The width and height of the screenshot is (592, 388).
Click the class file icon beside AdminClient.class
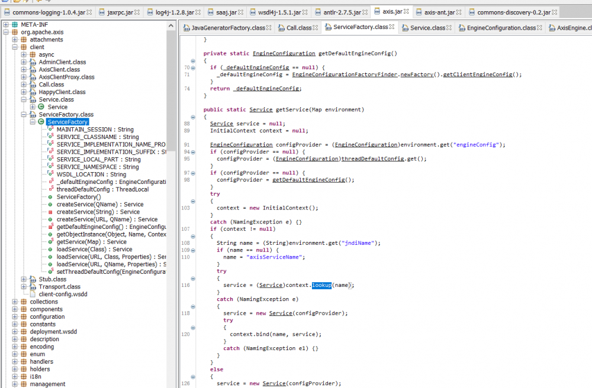pos(33,62)
